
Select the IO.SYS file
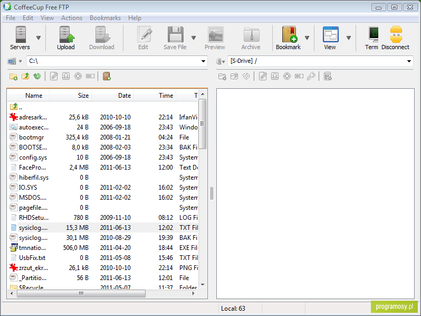(x=103, y=188)
